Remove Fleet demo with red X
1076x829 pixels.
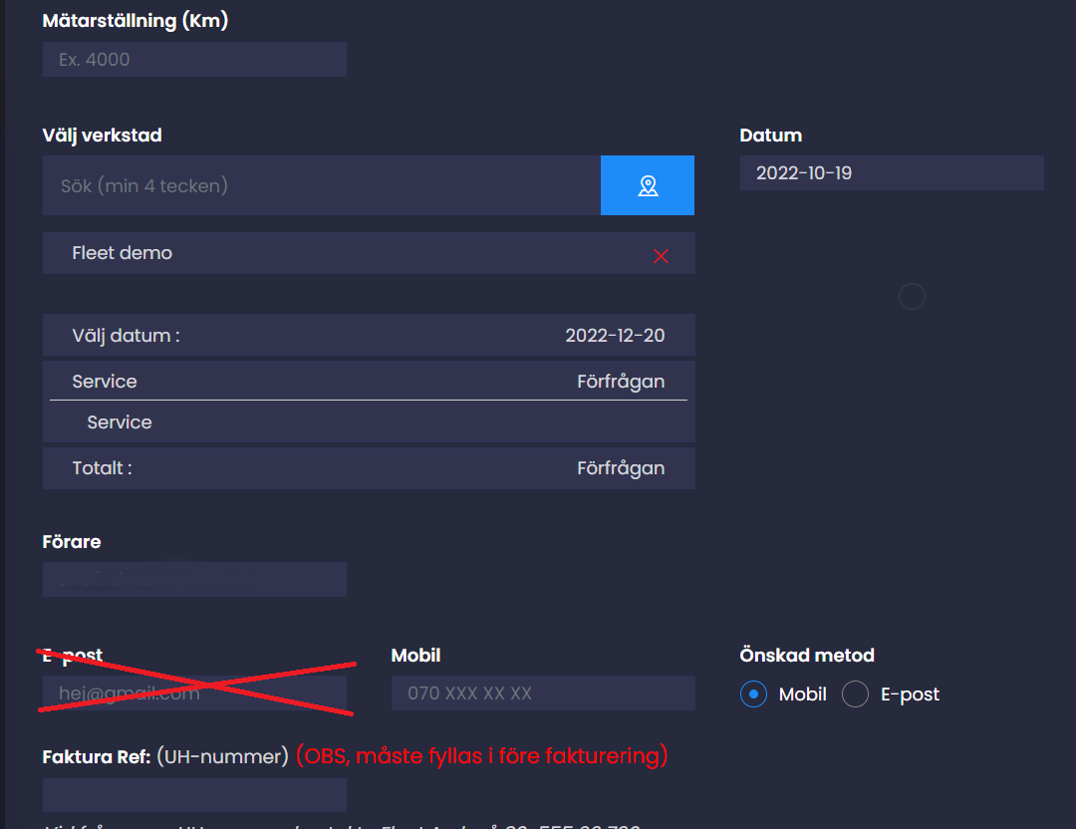(x=661, y=256)
